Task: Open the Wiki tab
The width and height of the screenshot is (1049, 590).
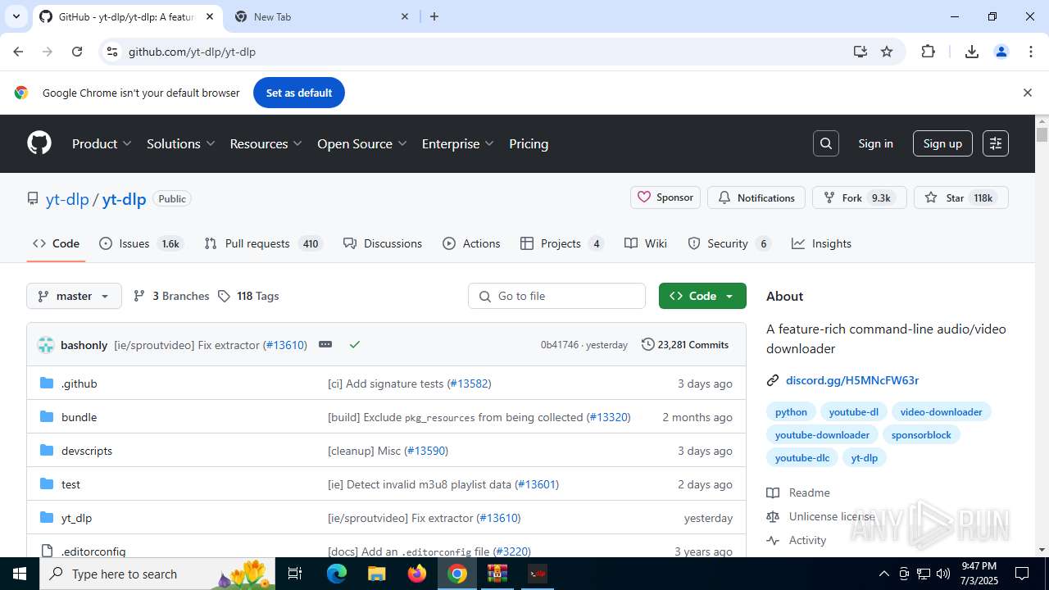Action: click(x=646, y=243)
